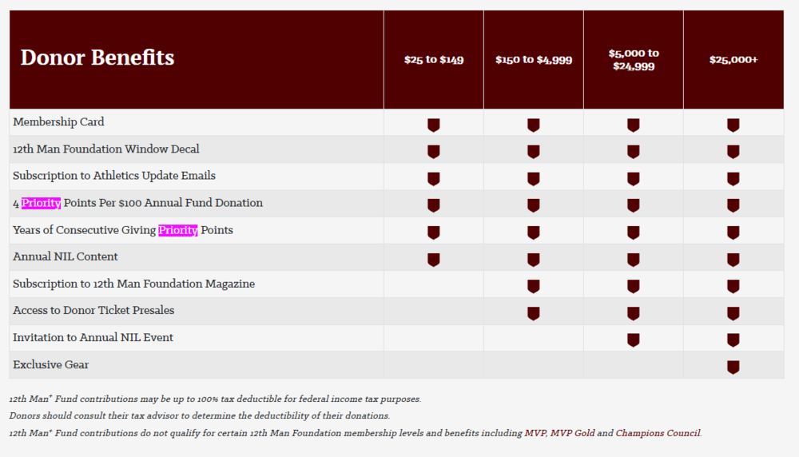Click Membership Card shield under $5,000 to $24,999

(x=634, y=125)
